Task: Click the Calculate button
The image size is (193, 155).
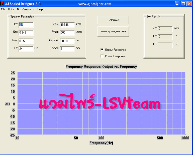Action: tap(113, 20)
